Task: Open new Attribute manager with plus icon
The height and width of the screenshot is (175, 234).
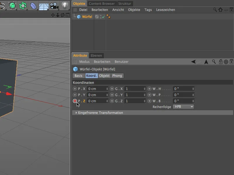Action: click(x=231, y=62)
